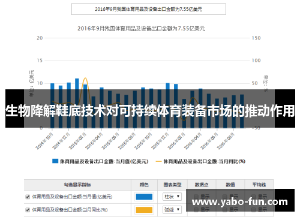Click the 2016年08月 x-axis label

(226, 141)
